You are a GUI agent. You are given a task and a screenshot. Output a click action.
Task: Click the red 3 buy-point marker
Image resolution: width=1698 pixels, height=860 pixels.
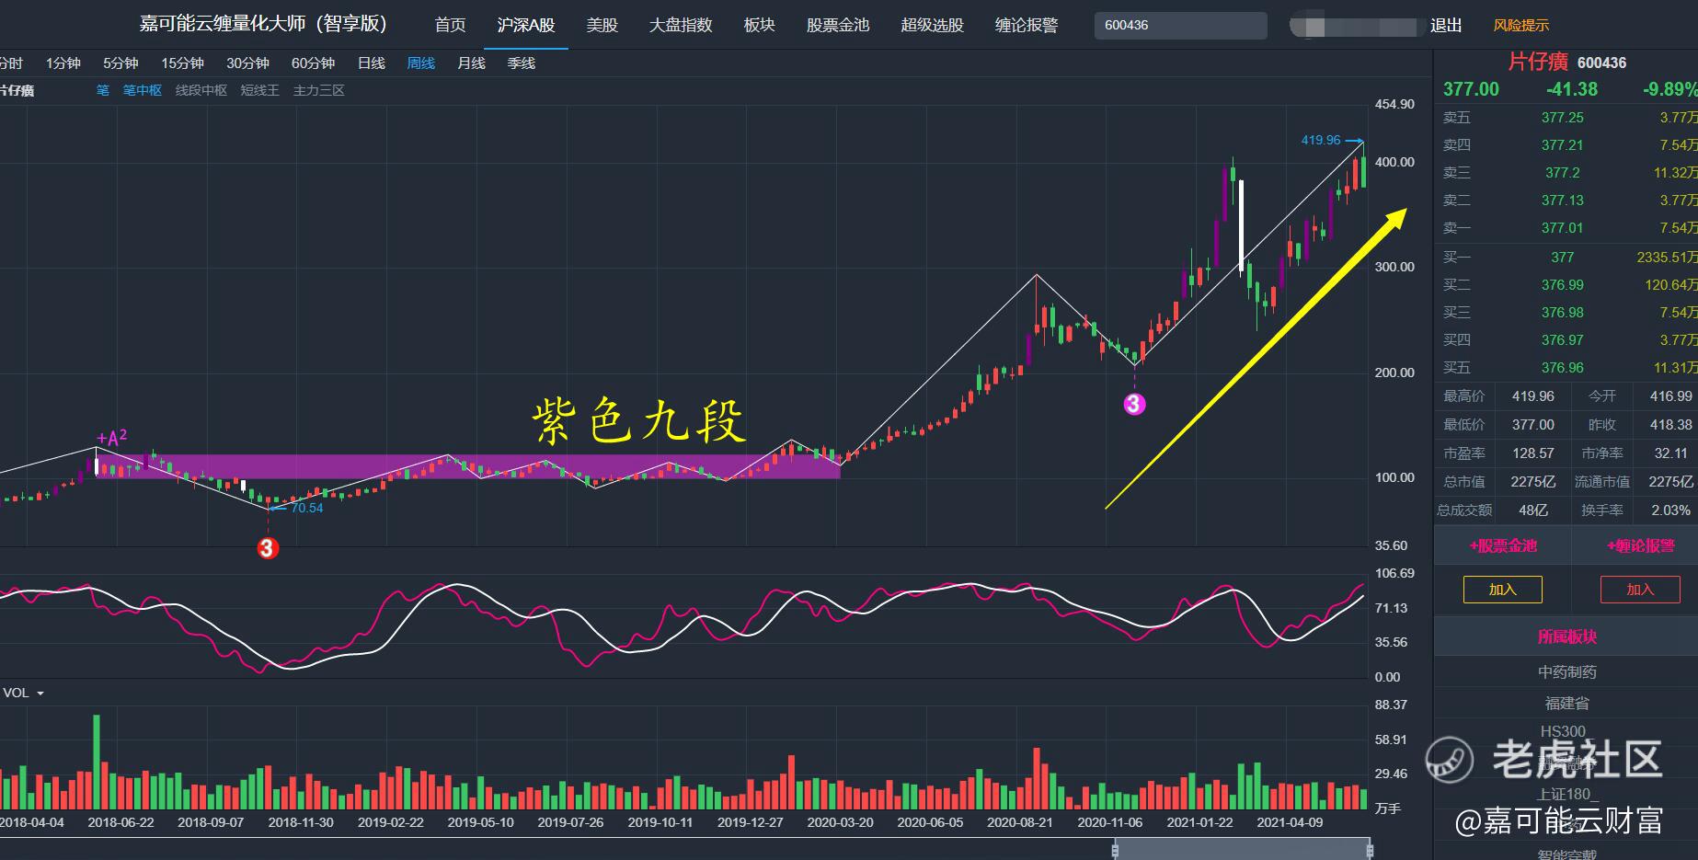pyautogui.click(x=268, y=548)
